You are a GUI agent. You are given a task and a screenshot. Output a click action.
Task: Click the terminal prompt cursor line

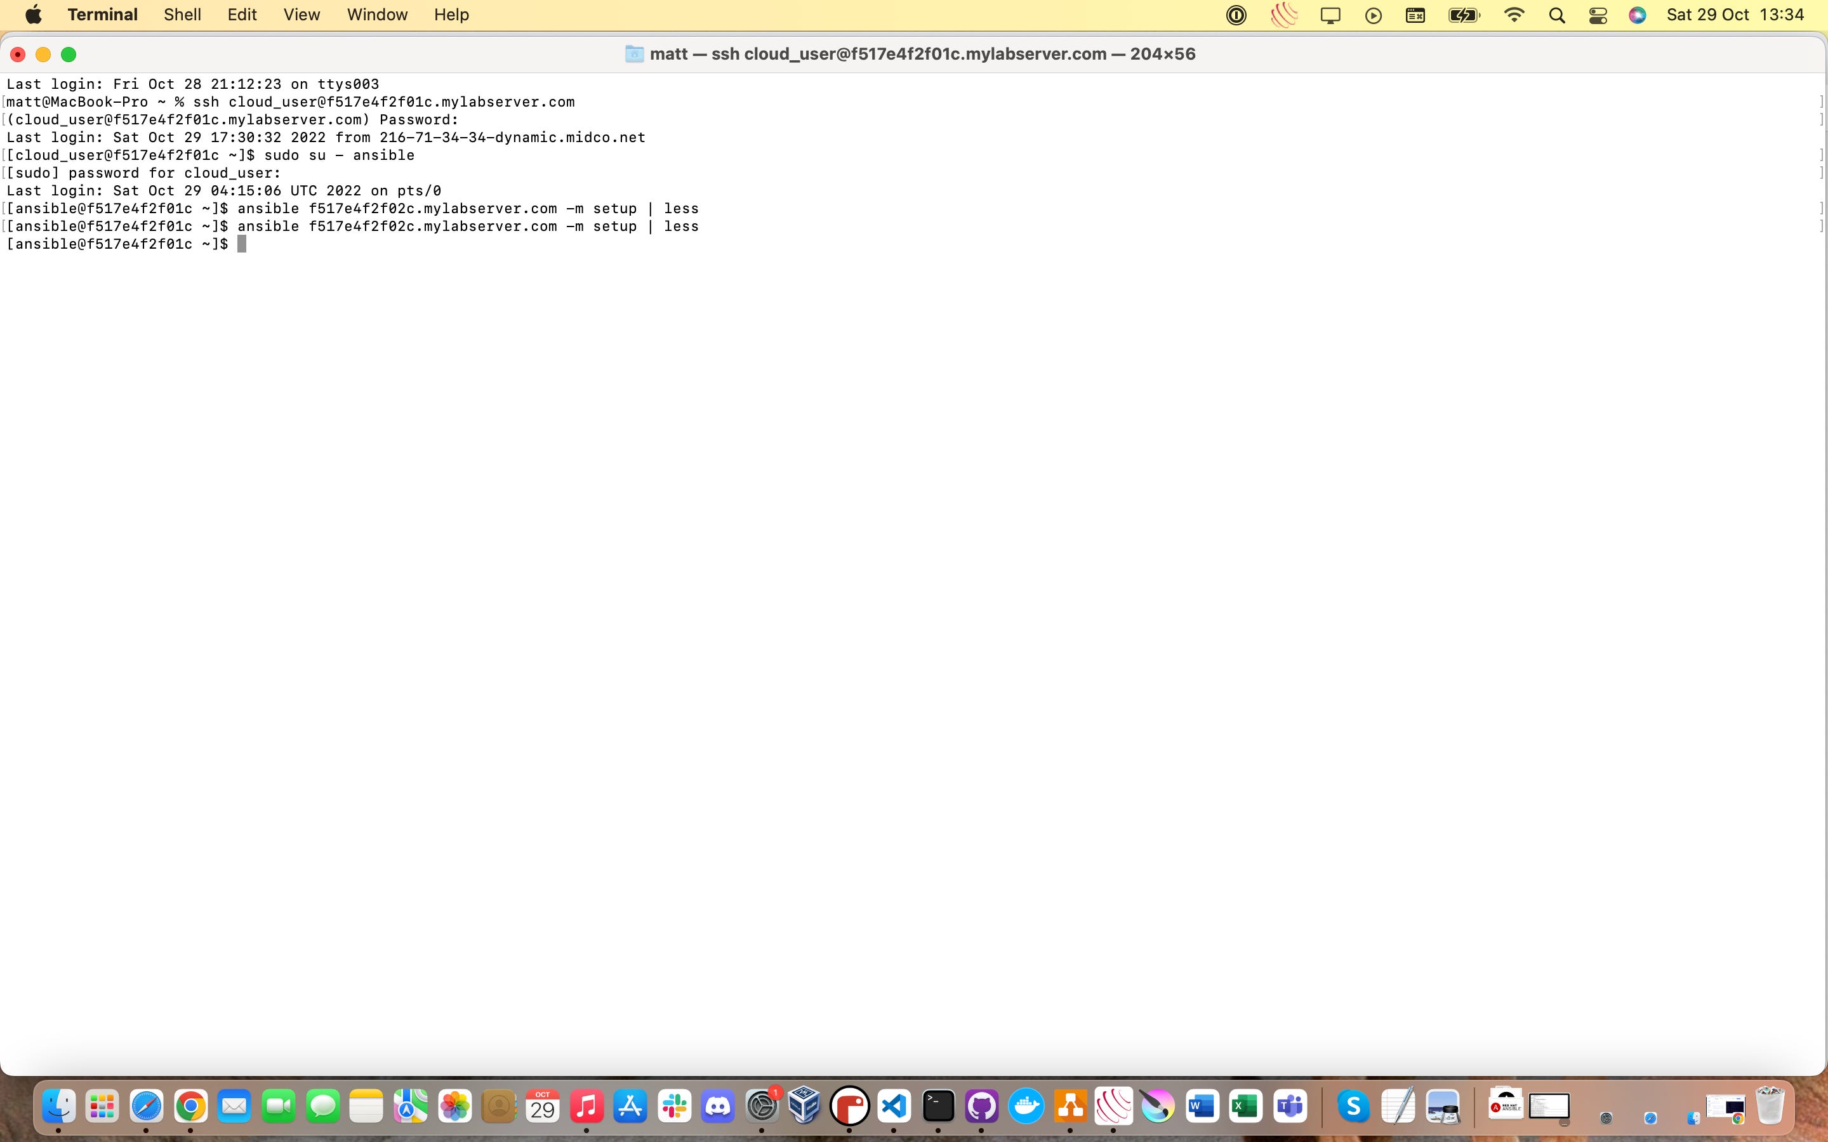pyautogui.click(x=242, y=244)
